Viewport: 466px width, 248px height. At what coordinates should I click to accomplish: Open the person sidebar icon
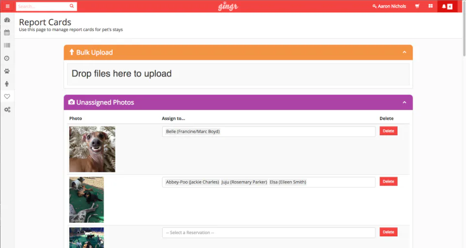7,84
